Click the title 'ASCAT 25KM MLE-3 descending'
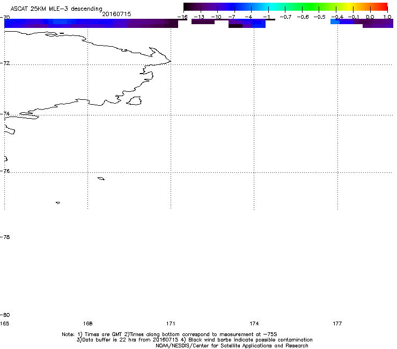 pyautogui.click(x=56, y=9)
